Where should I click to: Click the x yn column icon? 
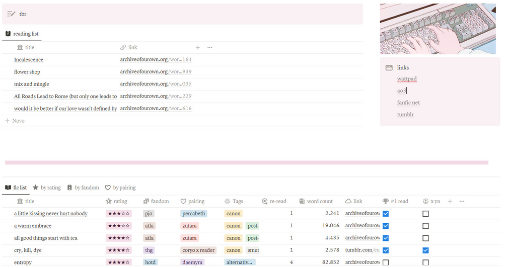pyautogui.click(x=425, y=201)
